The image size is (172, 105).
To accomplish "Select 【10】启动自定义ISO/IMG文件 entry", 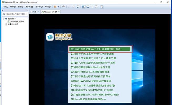I will coord(92,90).
